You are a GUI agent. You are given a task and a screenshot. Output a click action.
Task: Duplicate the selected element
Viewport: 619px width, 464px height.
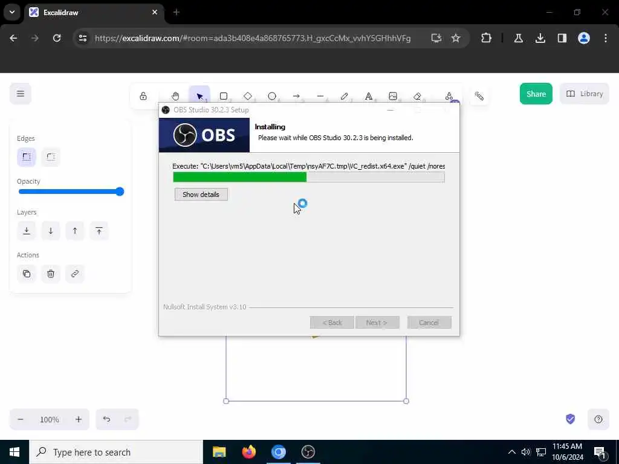click(x=27, y=274)
